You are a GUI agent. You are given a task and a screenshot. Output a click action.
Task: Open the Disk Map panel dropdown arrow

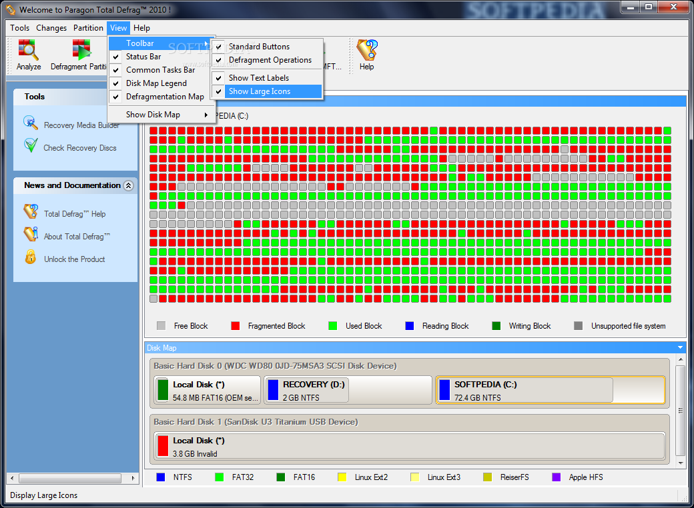click(x=680, y=347)
